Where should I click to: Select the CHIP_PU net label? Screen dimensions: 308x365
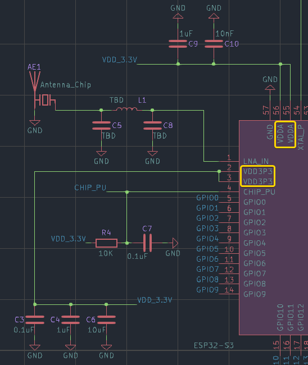[x=90, y=188]
